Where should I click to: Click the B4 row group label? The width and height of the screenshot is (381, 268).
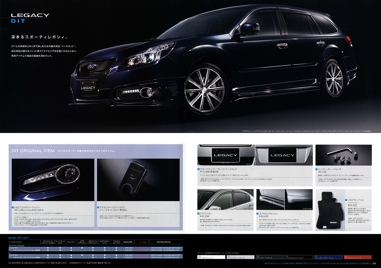(10, 253)
